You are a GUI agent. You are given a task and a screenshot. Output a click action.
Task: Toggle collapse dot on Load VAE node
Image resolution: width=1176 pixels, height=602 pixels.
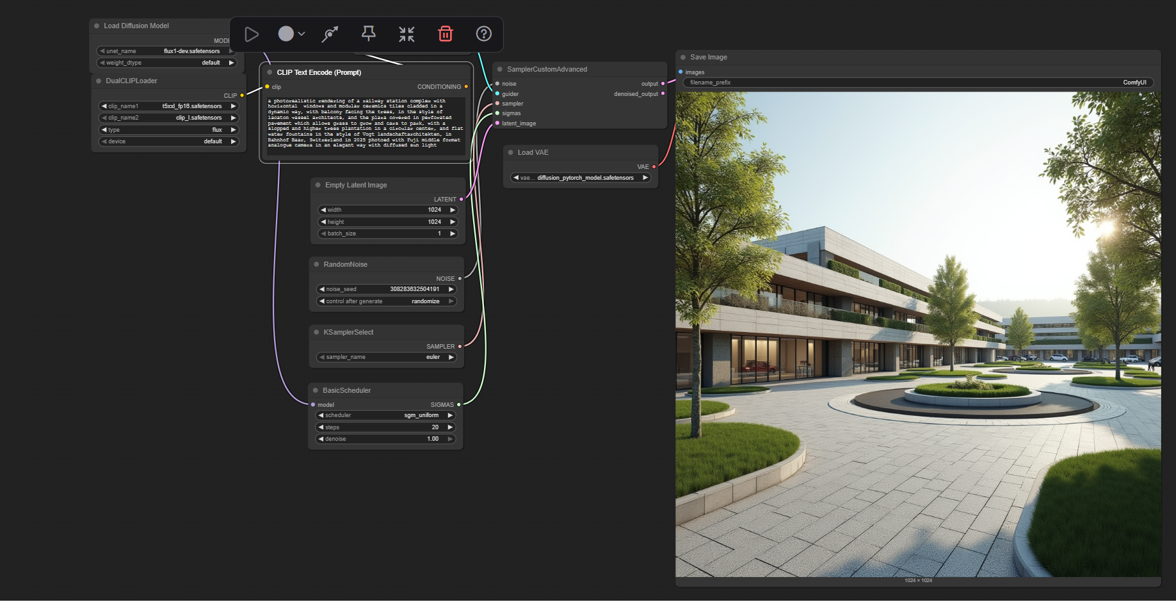pos(511,153)
